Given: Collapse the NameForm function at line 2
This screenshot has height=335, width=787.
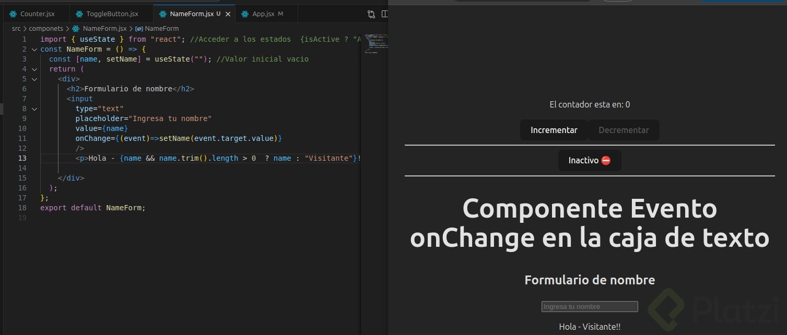Looking at the screenshot, I should point(34,50).
